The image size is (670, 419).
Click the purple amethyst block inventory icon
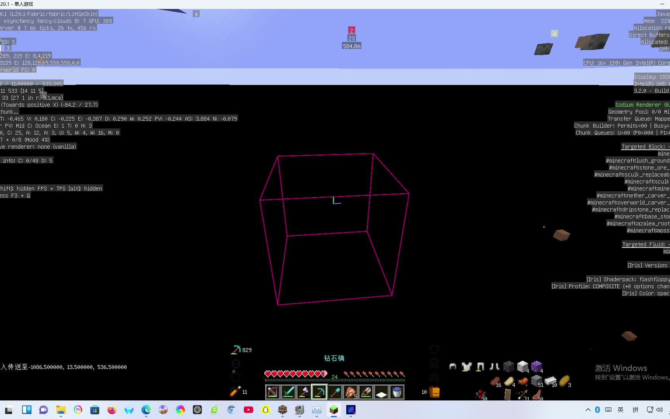click(537, 366)
